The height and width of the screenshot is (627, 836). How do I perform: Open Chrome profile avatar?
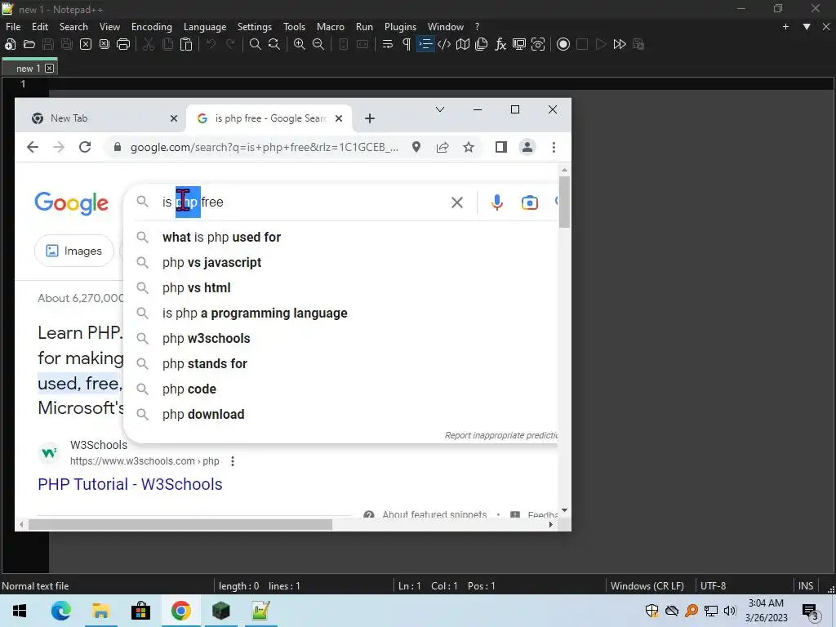point(527,147)
